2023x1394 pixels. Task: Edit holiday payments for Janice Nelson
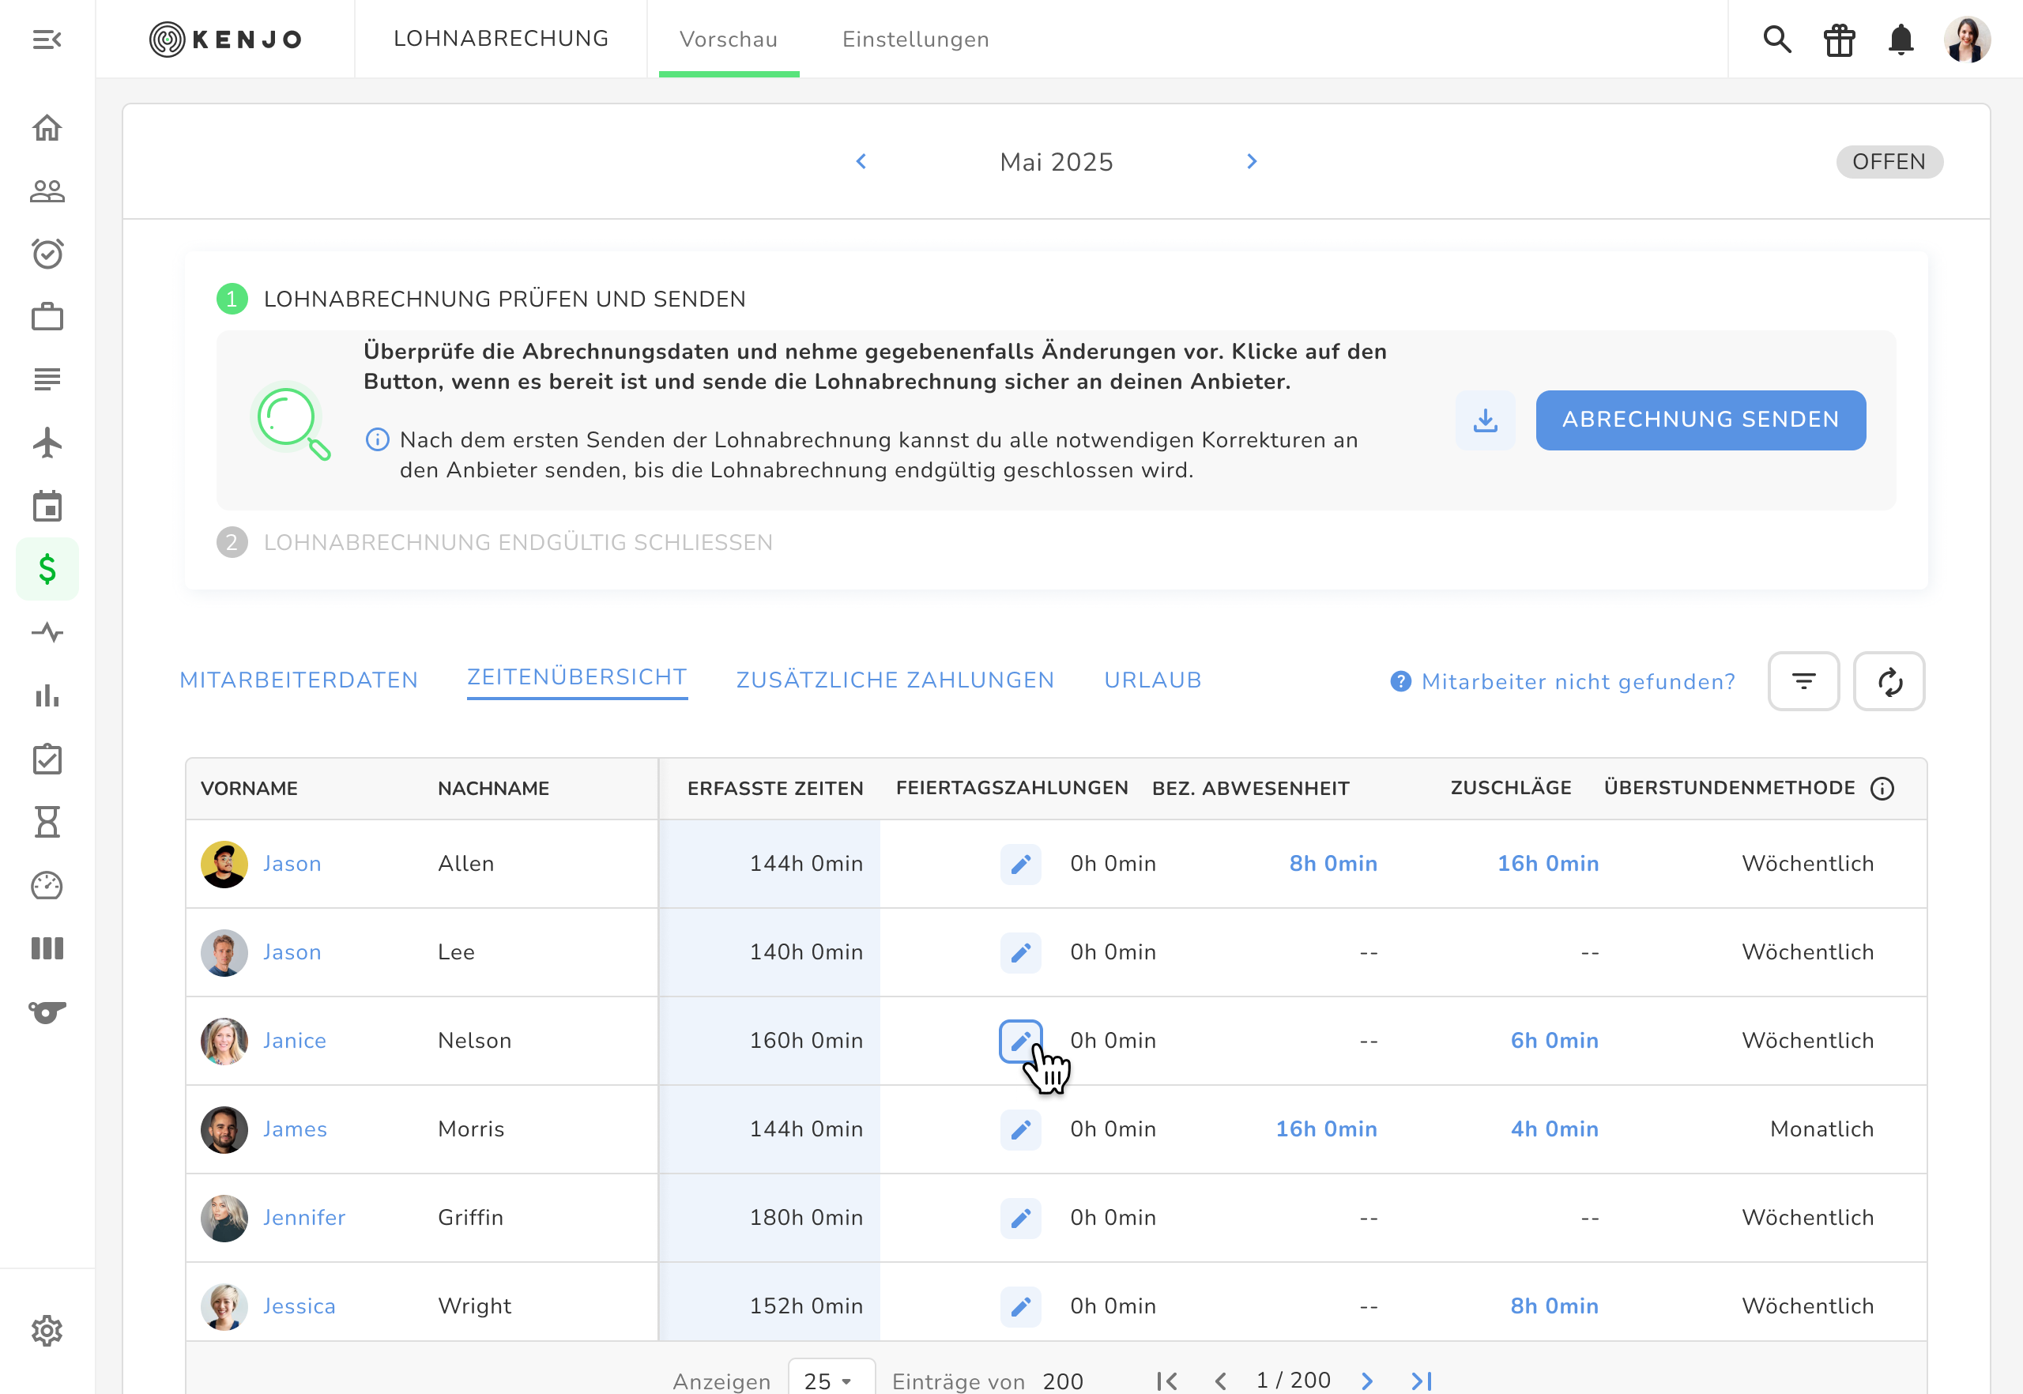pyautogui.click(x=1020, y=1040)
